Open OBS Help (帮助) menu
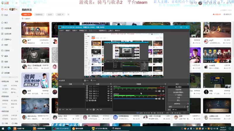 (x=118, y=31)
